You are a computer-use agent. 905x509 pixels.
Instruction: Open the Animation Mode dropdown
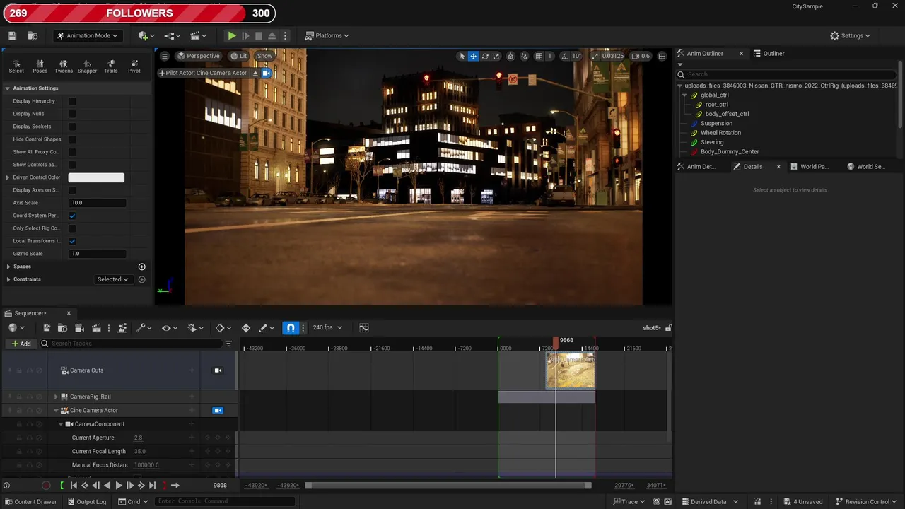pos(87,35)
